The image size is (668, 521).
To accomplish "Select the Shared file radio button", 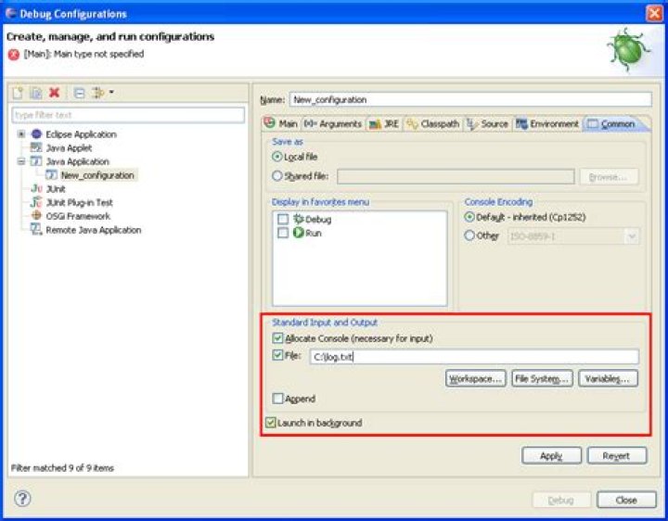I will 276,175.
